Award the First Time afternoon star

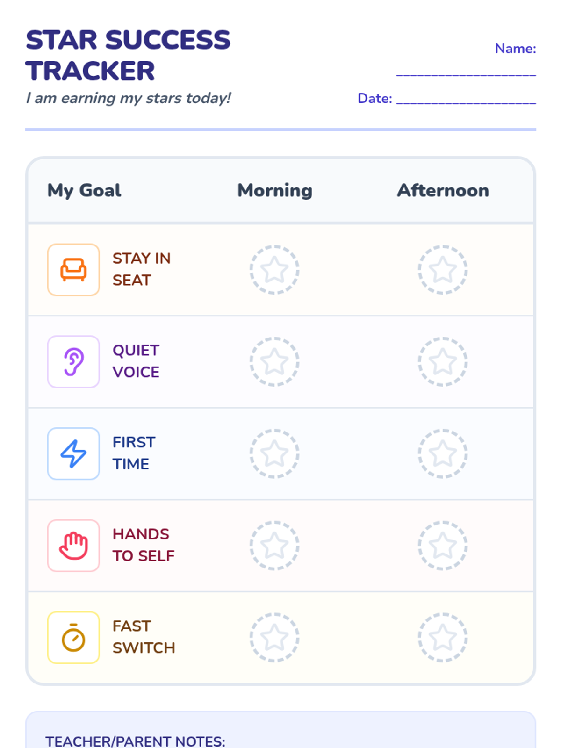(x=442, y=453)
